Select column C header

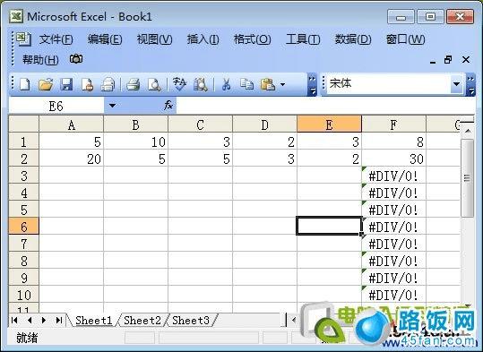coord(200,124)
